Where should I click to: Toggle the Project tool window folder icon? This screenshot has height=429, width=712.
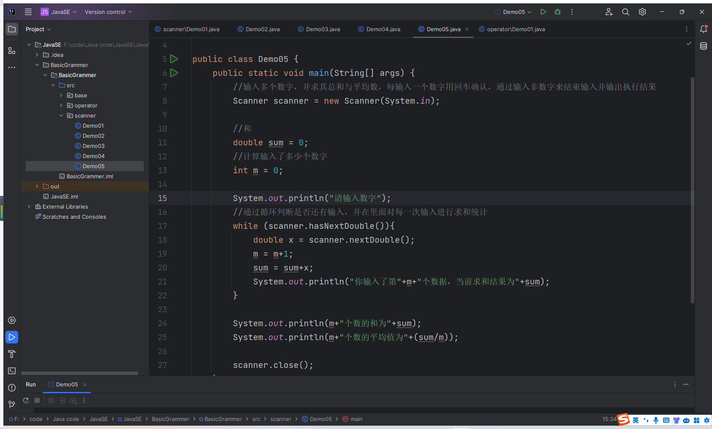pyautogui.click(x=12, y=29)
